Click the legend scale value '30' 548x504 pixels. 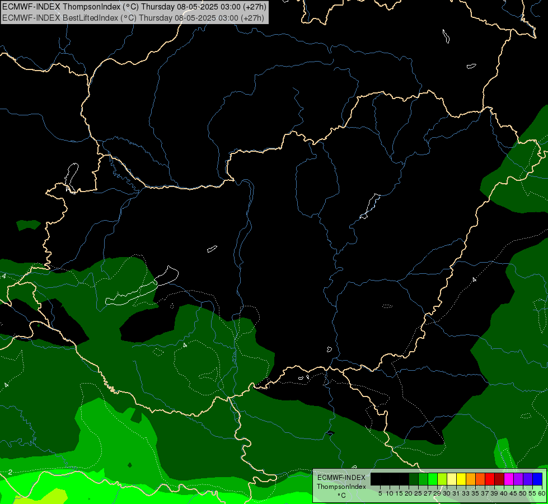point(447,493)
